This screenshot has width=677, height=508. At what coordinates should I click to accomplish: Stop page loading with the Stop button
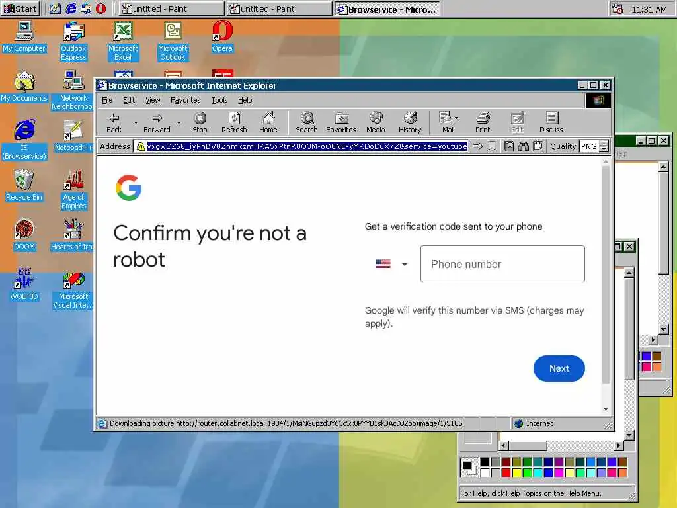(200, 122)
